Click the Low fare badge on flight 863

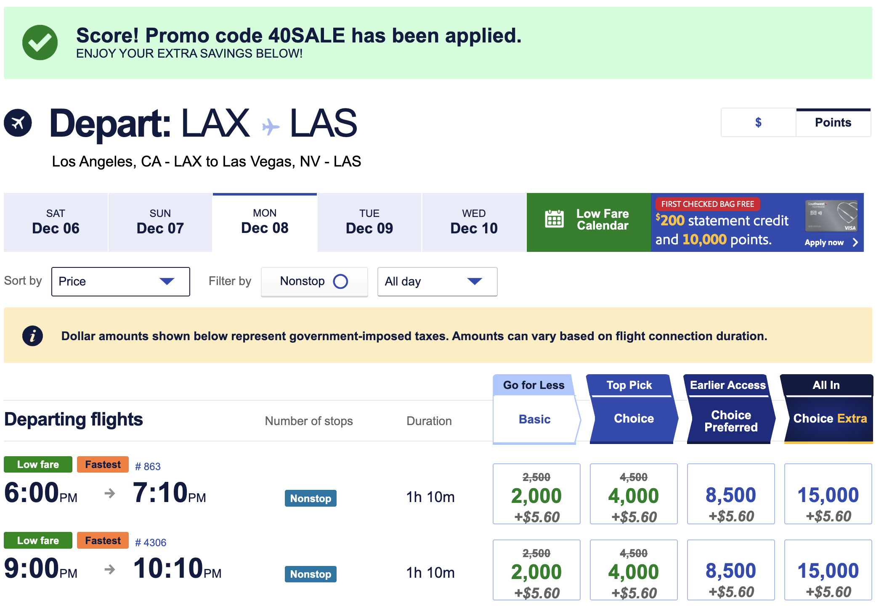tap(38, 465)
